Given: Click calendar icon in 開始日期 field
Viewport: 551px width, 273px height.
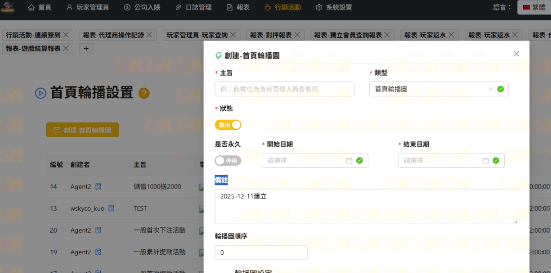Looking at the screenshot, I should pyautogui.click(x=350, y=161).
